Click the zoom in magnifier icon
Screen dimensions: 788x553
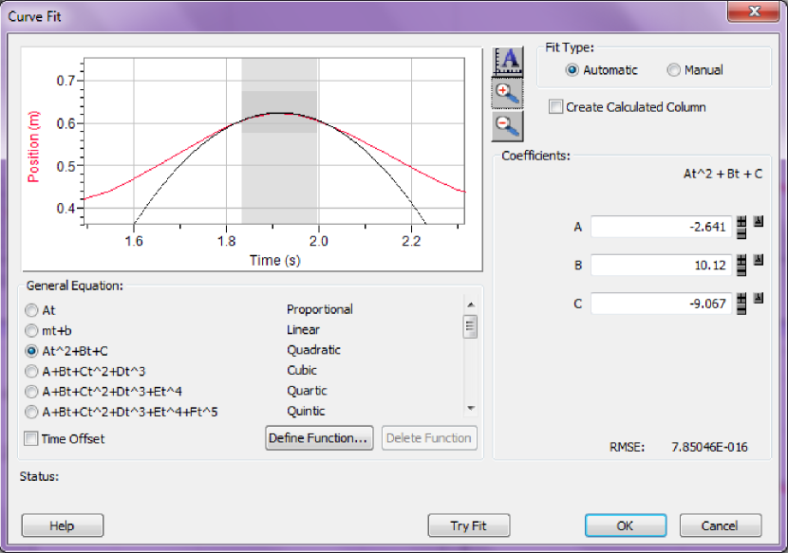[x=508, y=93]
